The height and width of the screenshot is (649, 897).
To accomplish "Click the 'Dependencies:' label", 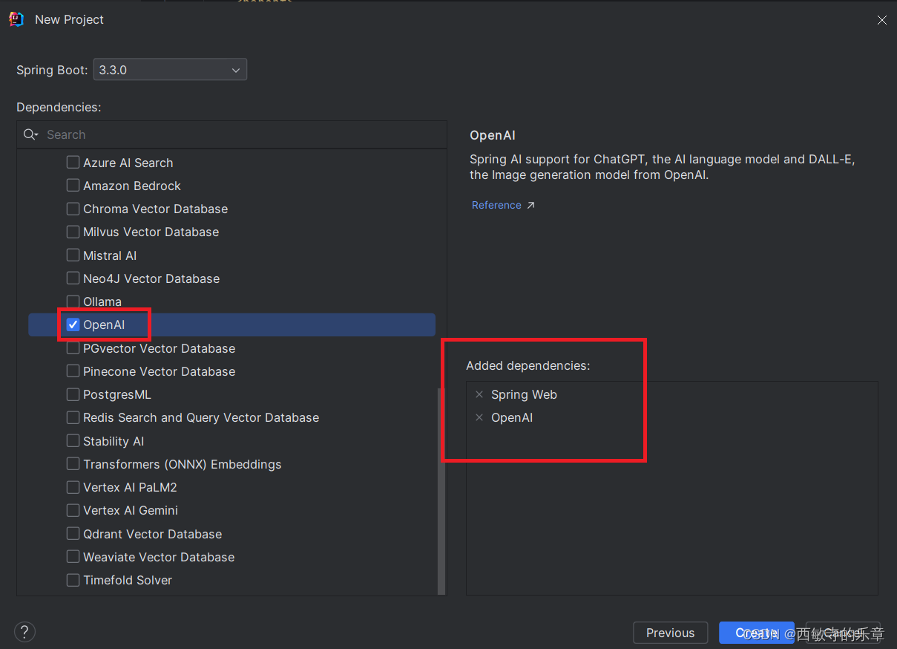I will coord(59,107).
